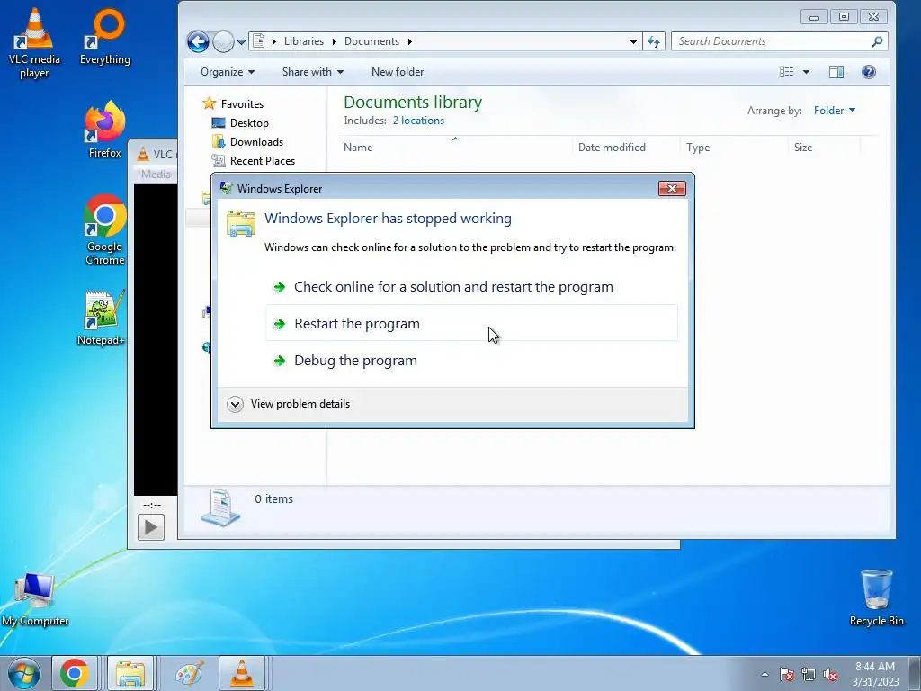Maximize the Explorer Documents window
Viewport: 921px width, 691px height.
click(x=844, y=17)
